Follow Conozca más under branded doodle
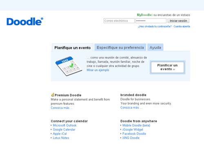Viewport: 204px width, 163px height. pyautogui.click(x=130, y=108)
